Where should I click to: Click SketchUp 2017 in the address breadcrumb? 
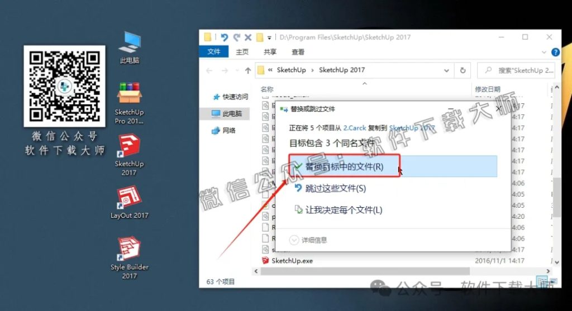pos(342,70)
